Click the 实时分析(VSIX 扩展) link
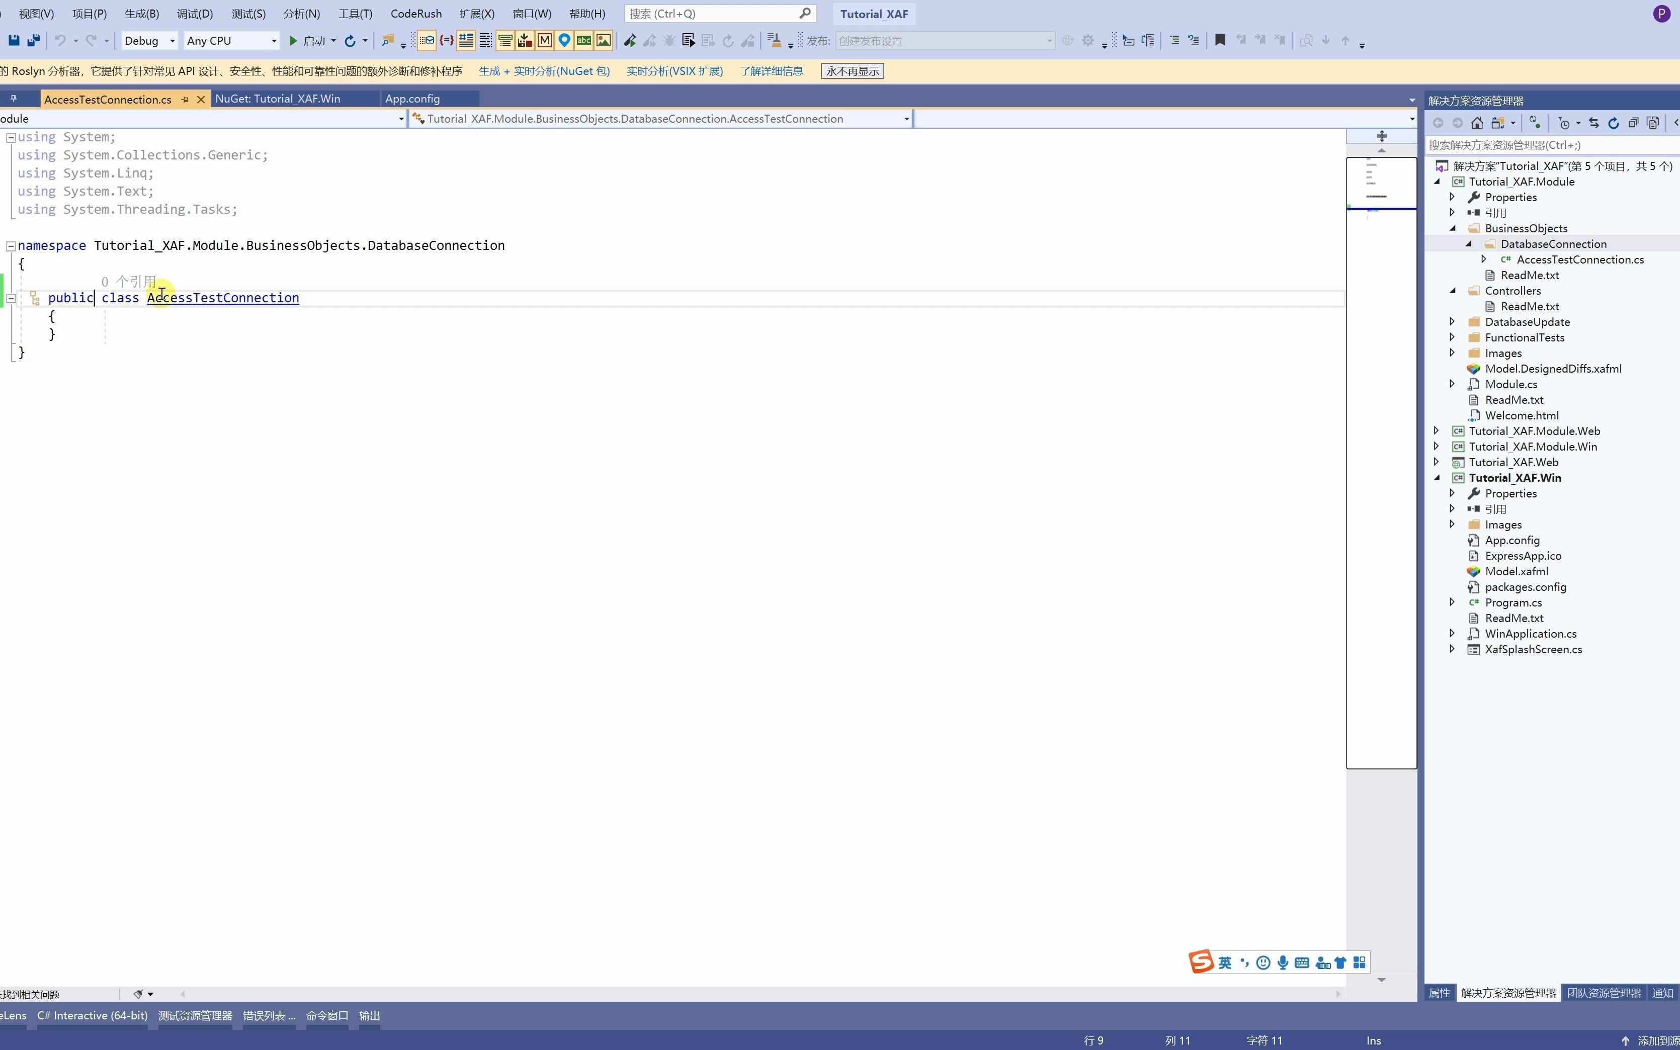1680x1050 pixels. click(x=675, y=71)
